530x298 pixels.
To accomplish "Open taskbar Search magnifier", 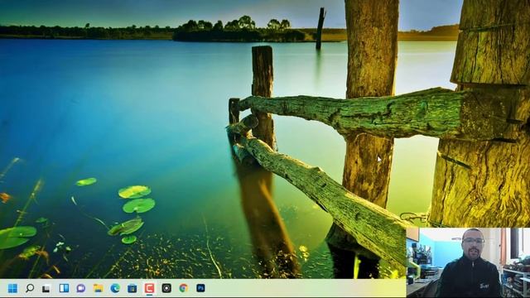I will click(x=30, y=288).
